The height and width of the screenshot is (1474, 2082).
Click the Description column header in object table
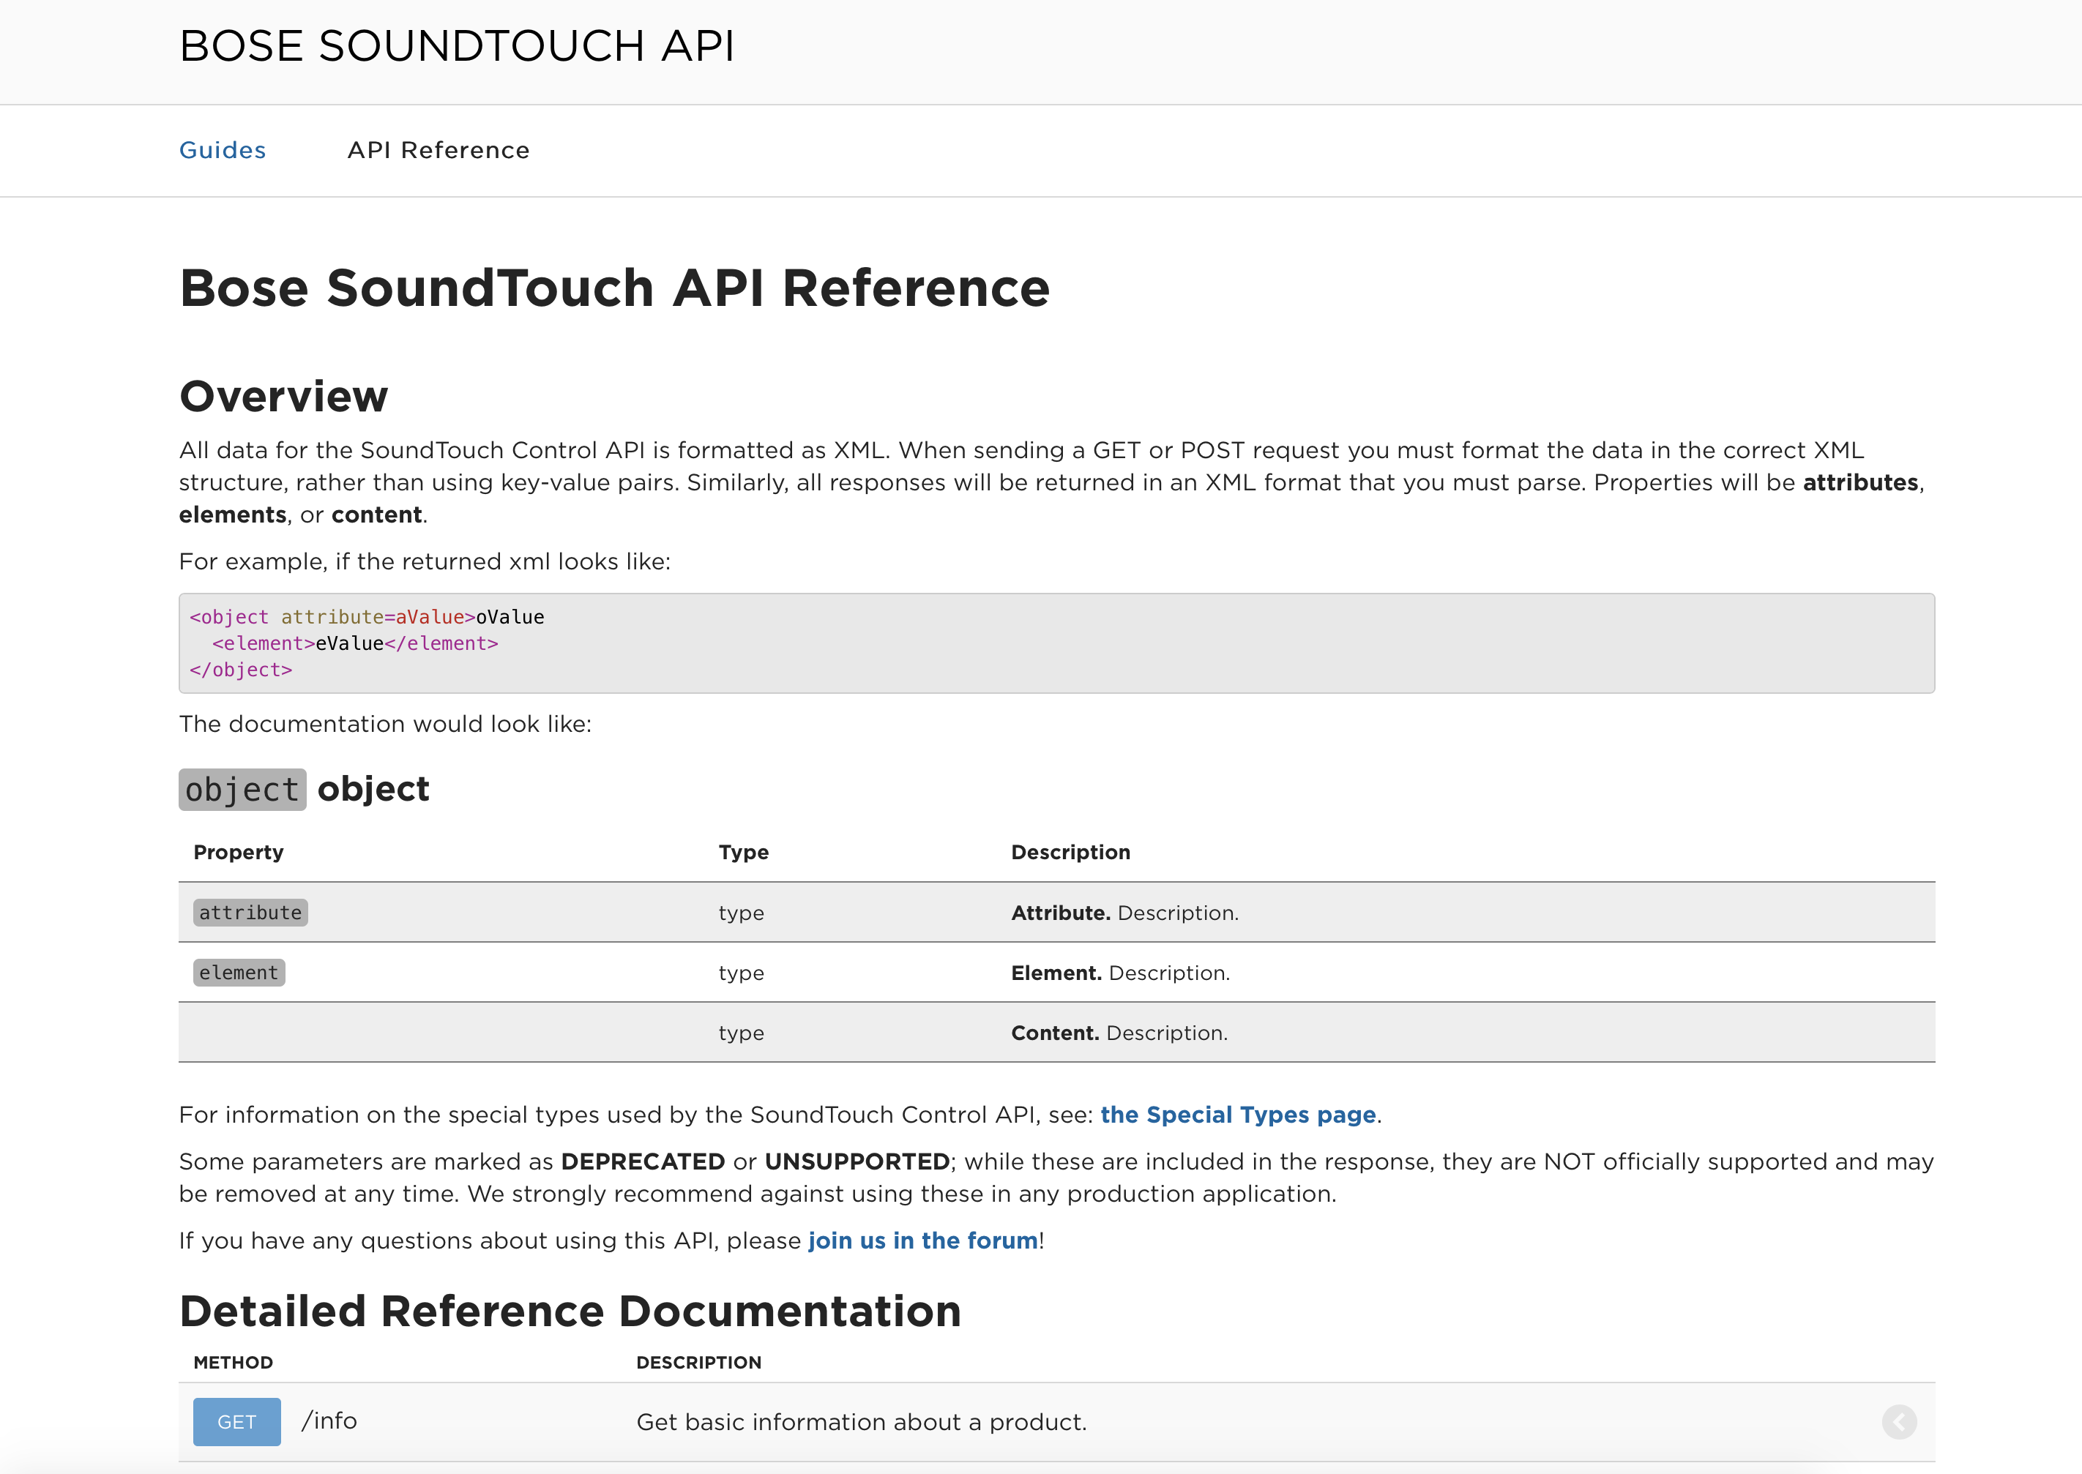tap(1070, 851)
